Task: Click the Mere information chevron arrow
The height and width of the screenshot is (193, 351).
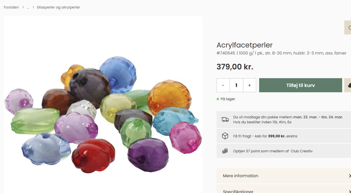Action: 349,176
